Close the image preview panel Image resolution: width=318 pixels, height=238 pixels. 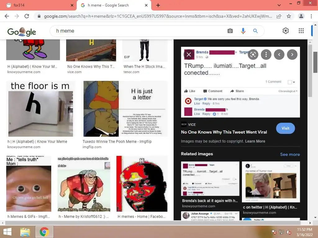(x=189, y=55)
